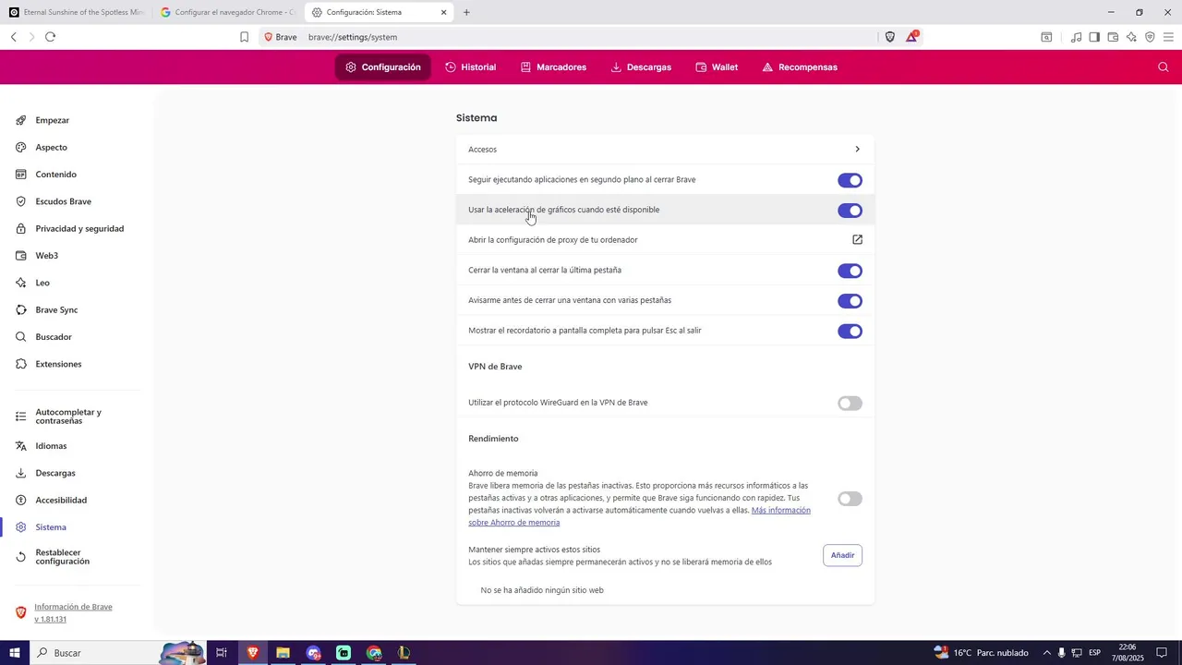
Task: Open Brave Rewards triangle icon with notification badge
Action: point(912,37)
